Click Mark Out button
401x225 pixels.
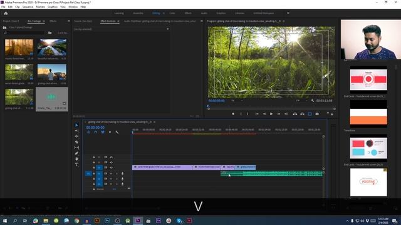[247, 114]
